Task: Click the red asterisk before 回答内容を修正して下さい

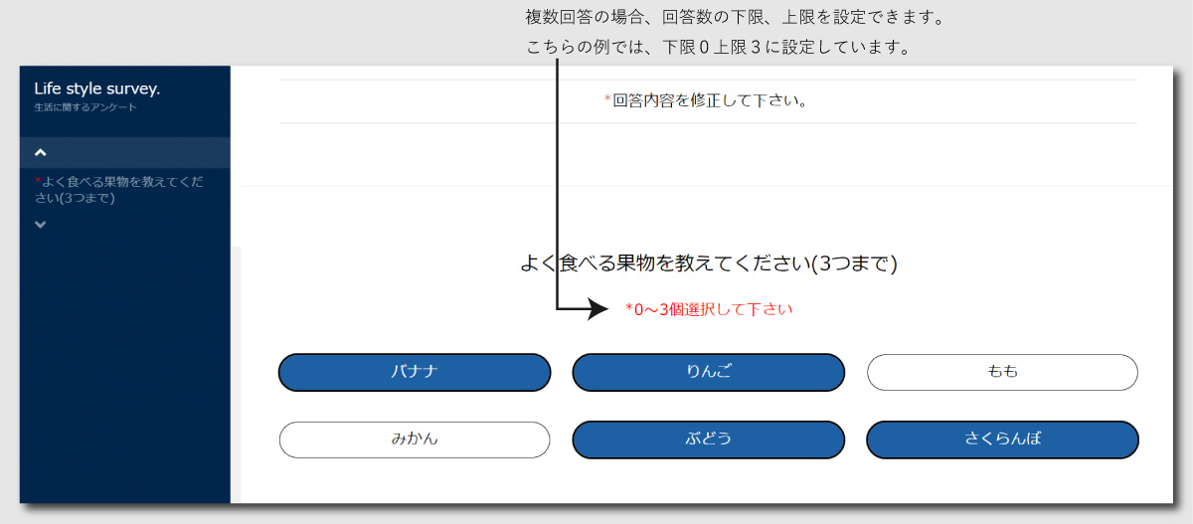Action: (607, 100)
